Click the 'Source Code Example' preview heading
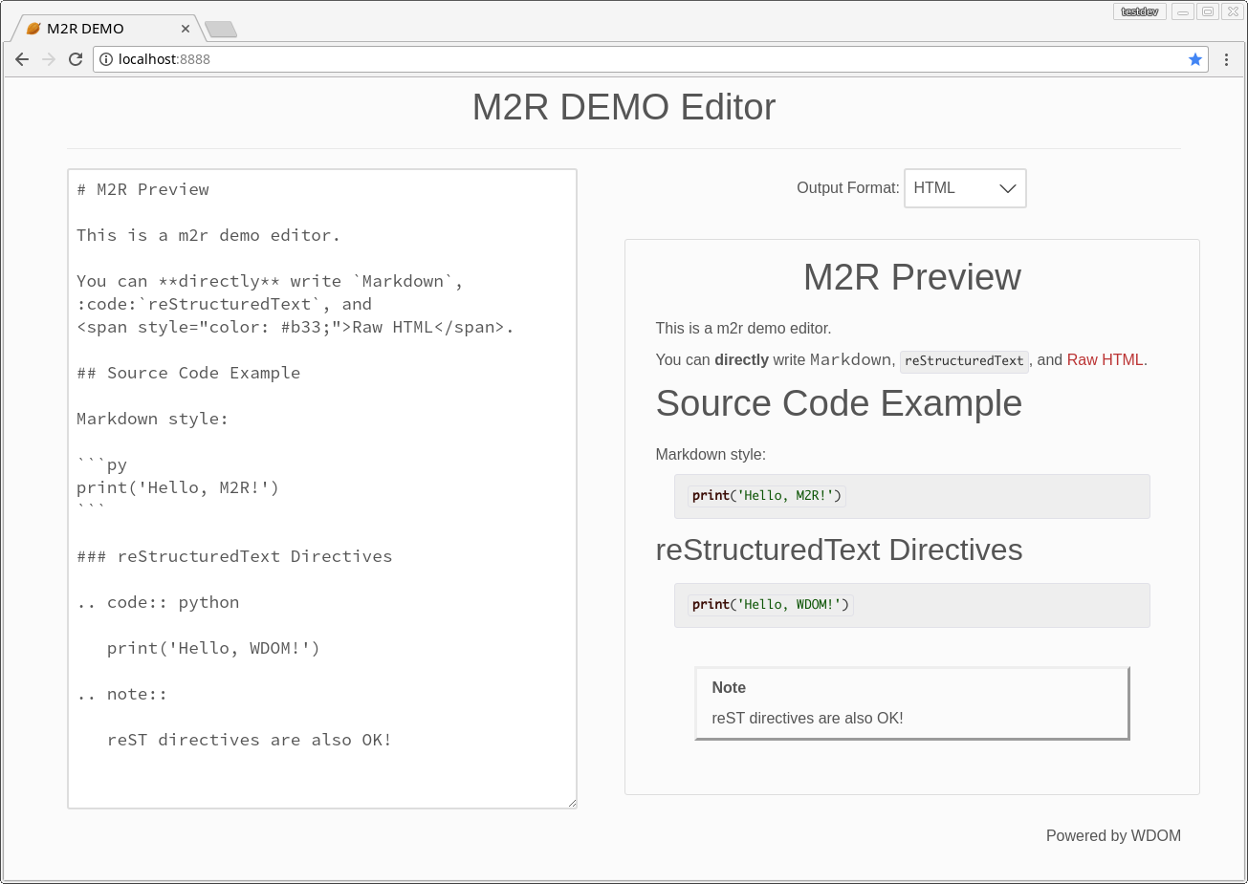 pyautogui.click(x=839, y=403)
